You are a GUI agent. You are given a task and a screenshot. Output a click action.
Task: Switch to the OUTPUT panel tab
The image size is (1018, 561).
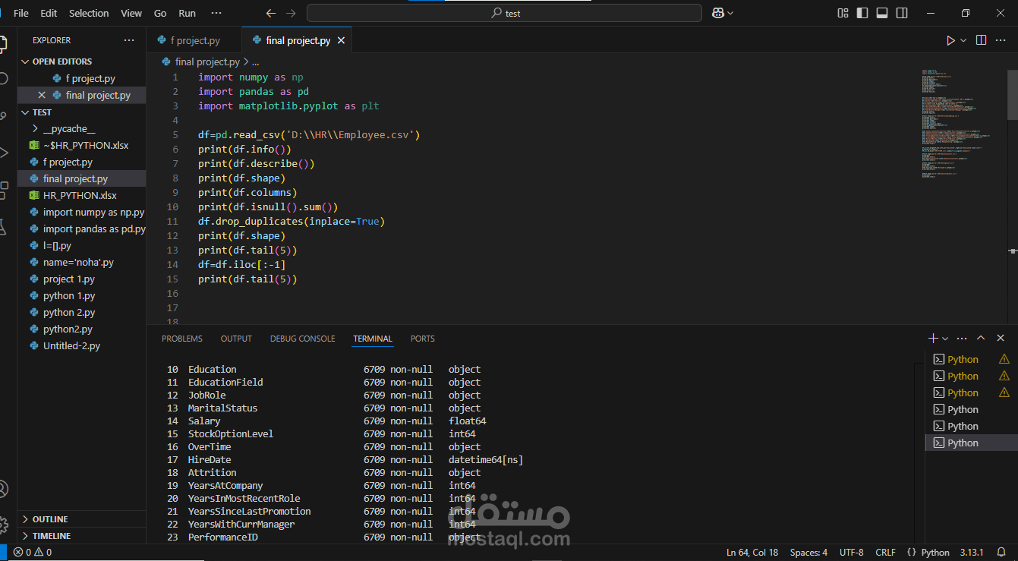click(x=236, y=339)
